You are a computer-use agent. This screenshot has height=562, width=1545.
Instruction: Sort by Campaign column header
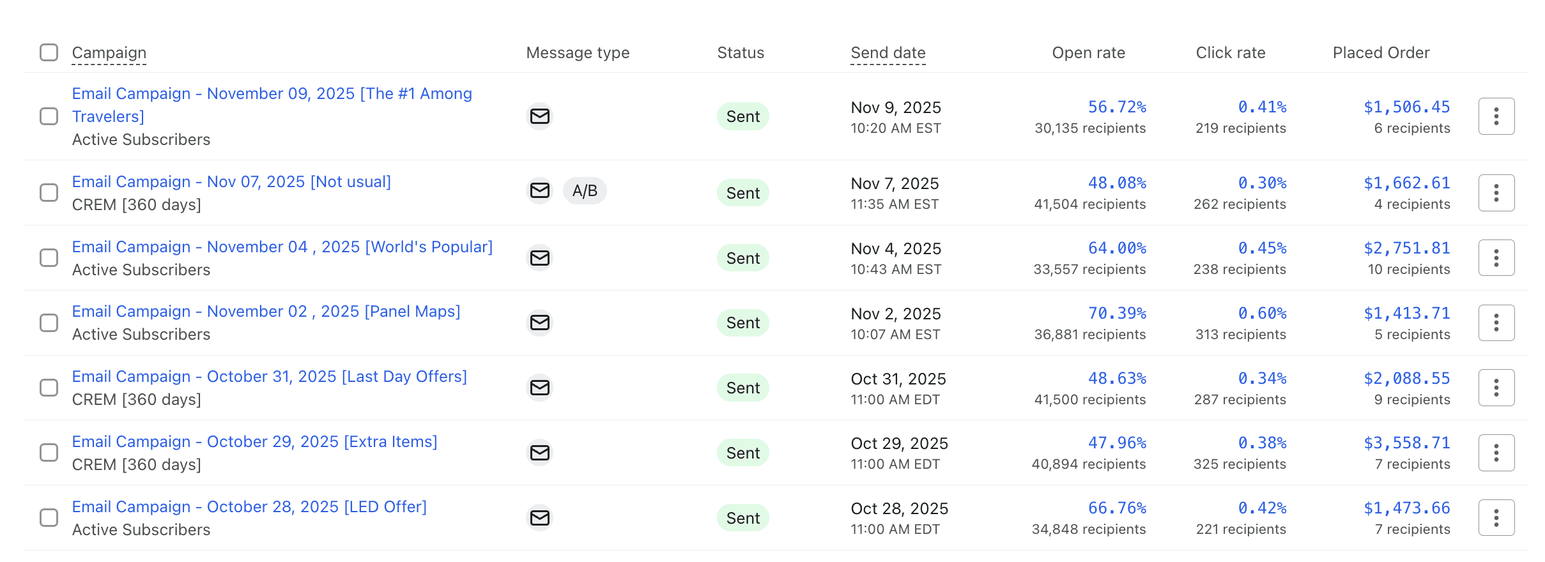(109, 53)
